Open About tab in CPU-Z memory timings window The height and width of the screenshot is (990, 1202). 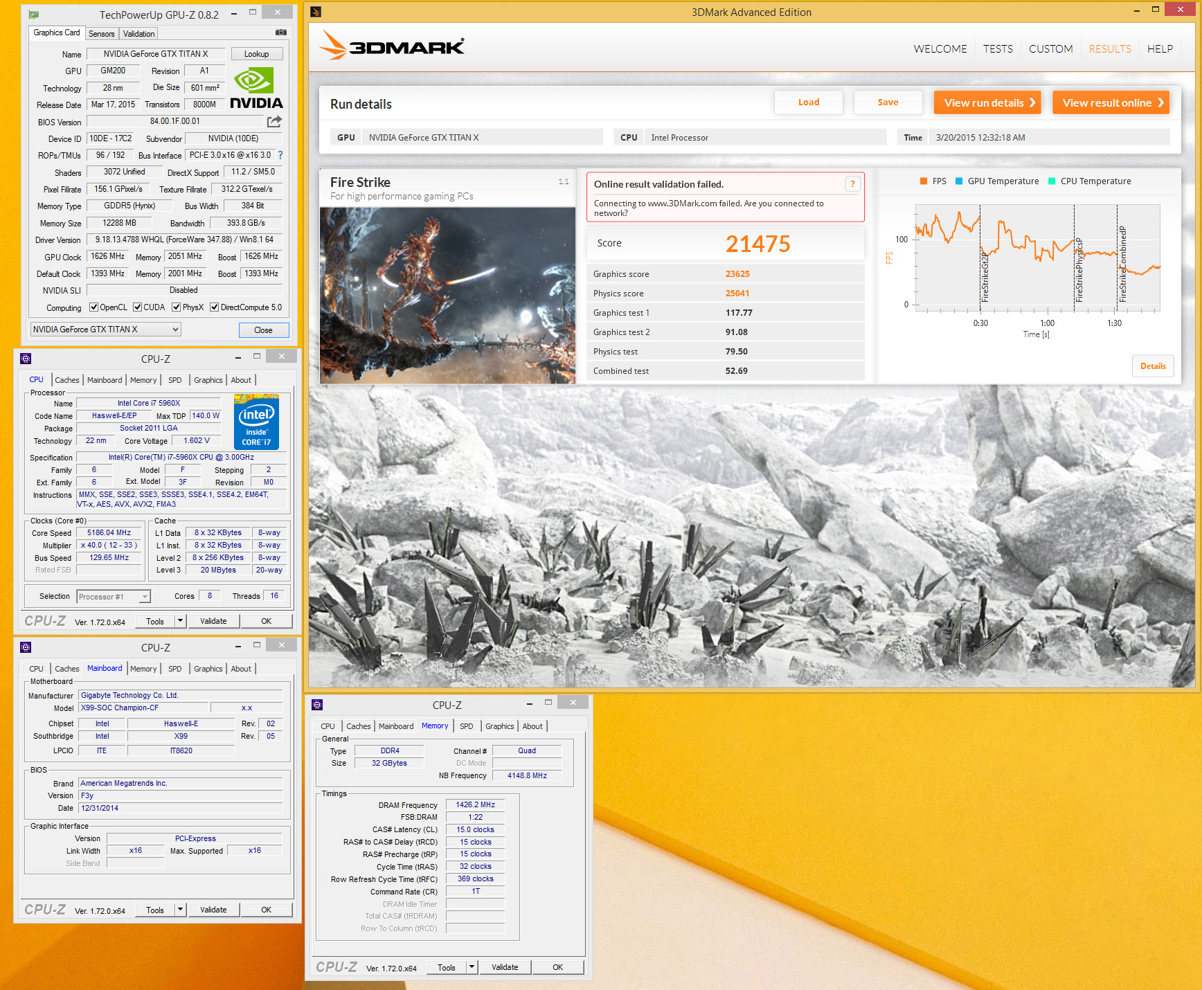pyautogui.click(x=532, y=726)
